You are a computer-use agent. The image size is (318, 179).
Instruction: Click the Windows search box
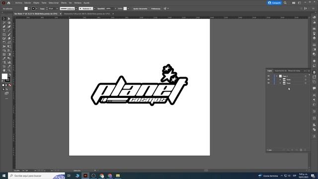click(36, 176)
